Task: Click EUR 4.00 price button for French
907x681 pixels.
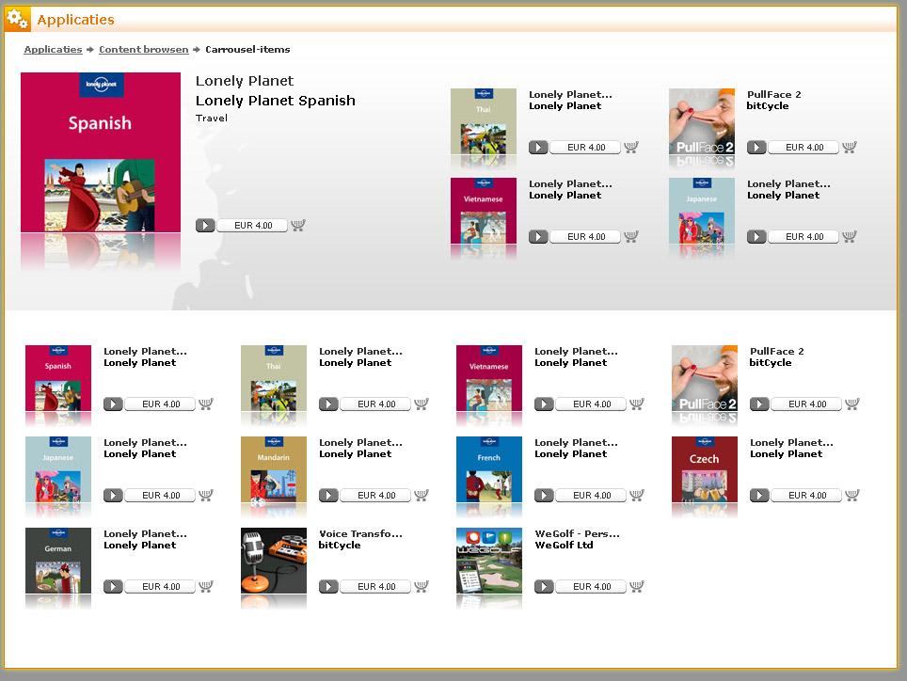Action: pyautogui.click(x=591, y=495)
